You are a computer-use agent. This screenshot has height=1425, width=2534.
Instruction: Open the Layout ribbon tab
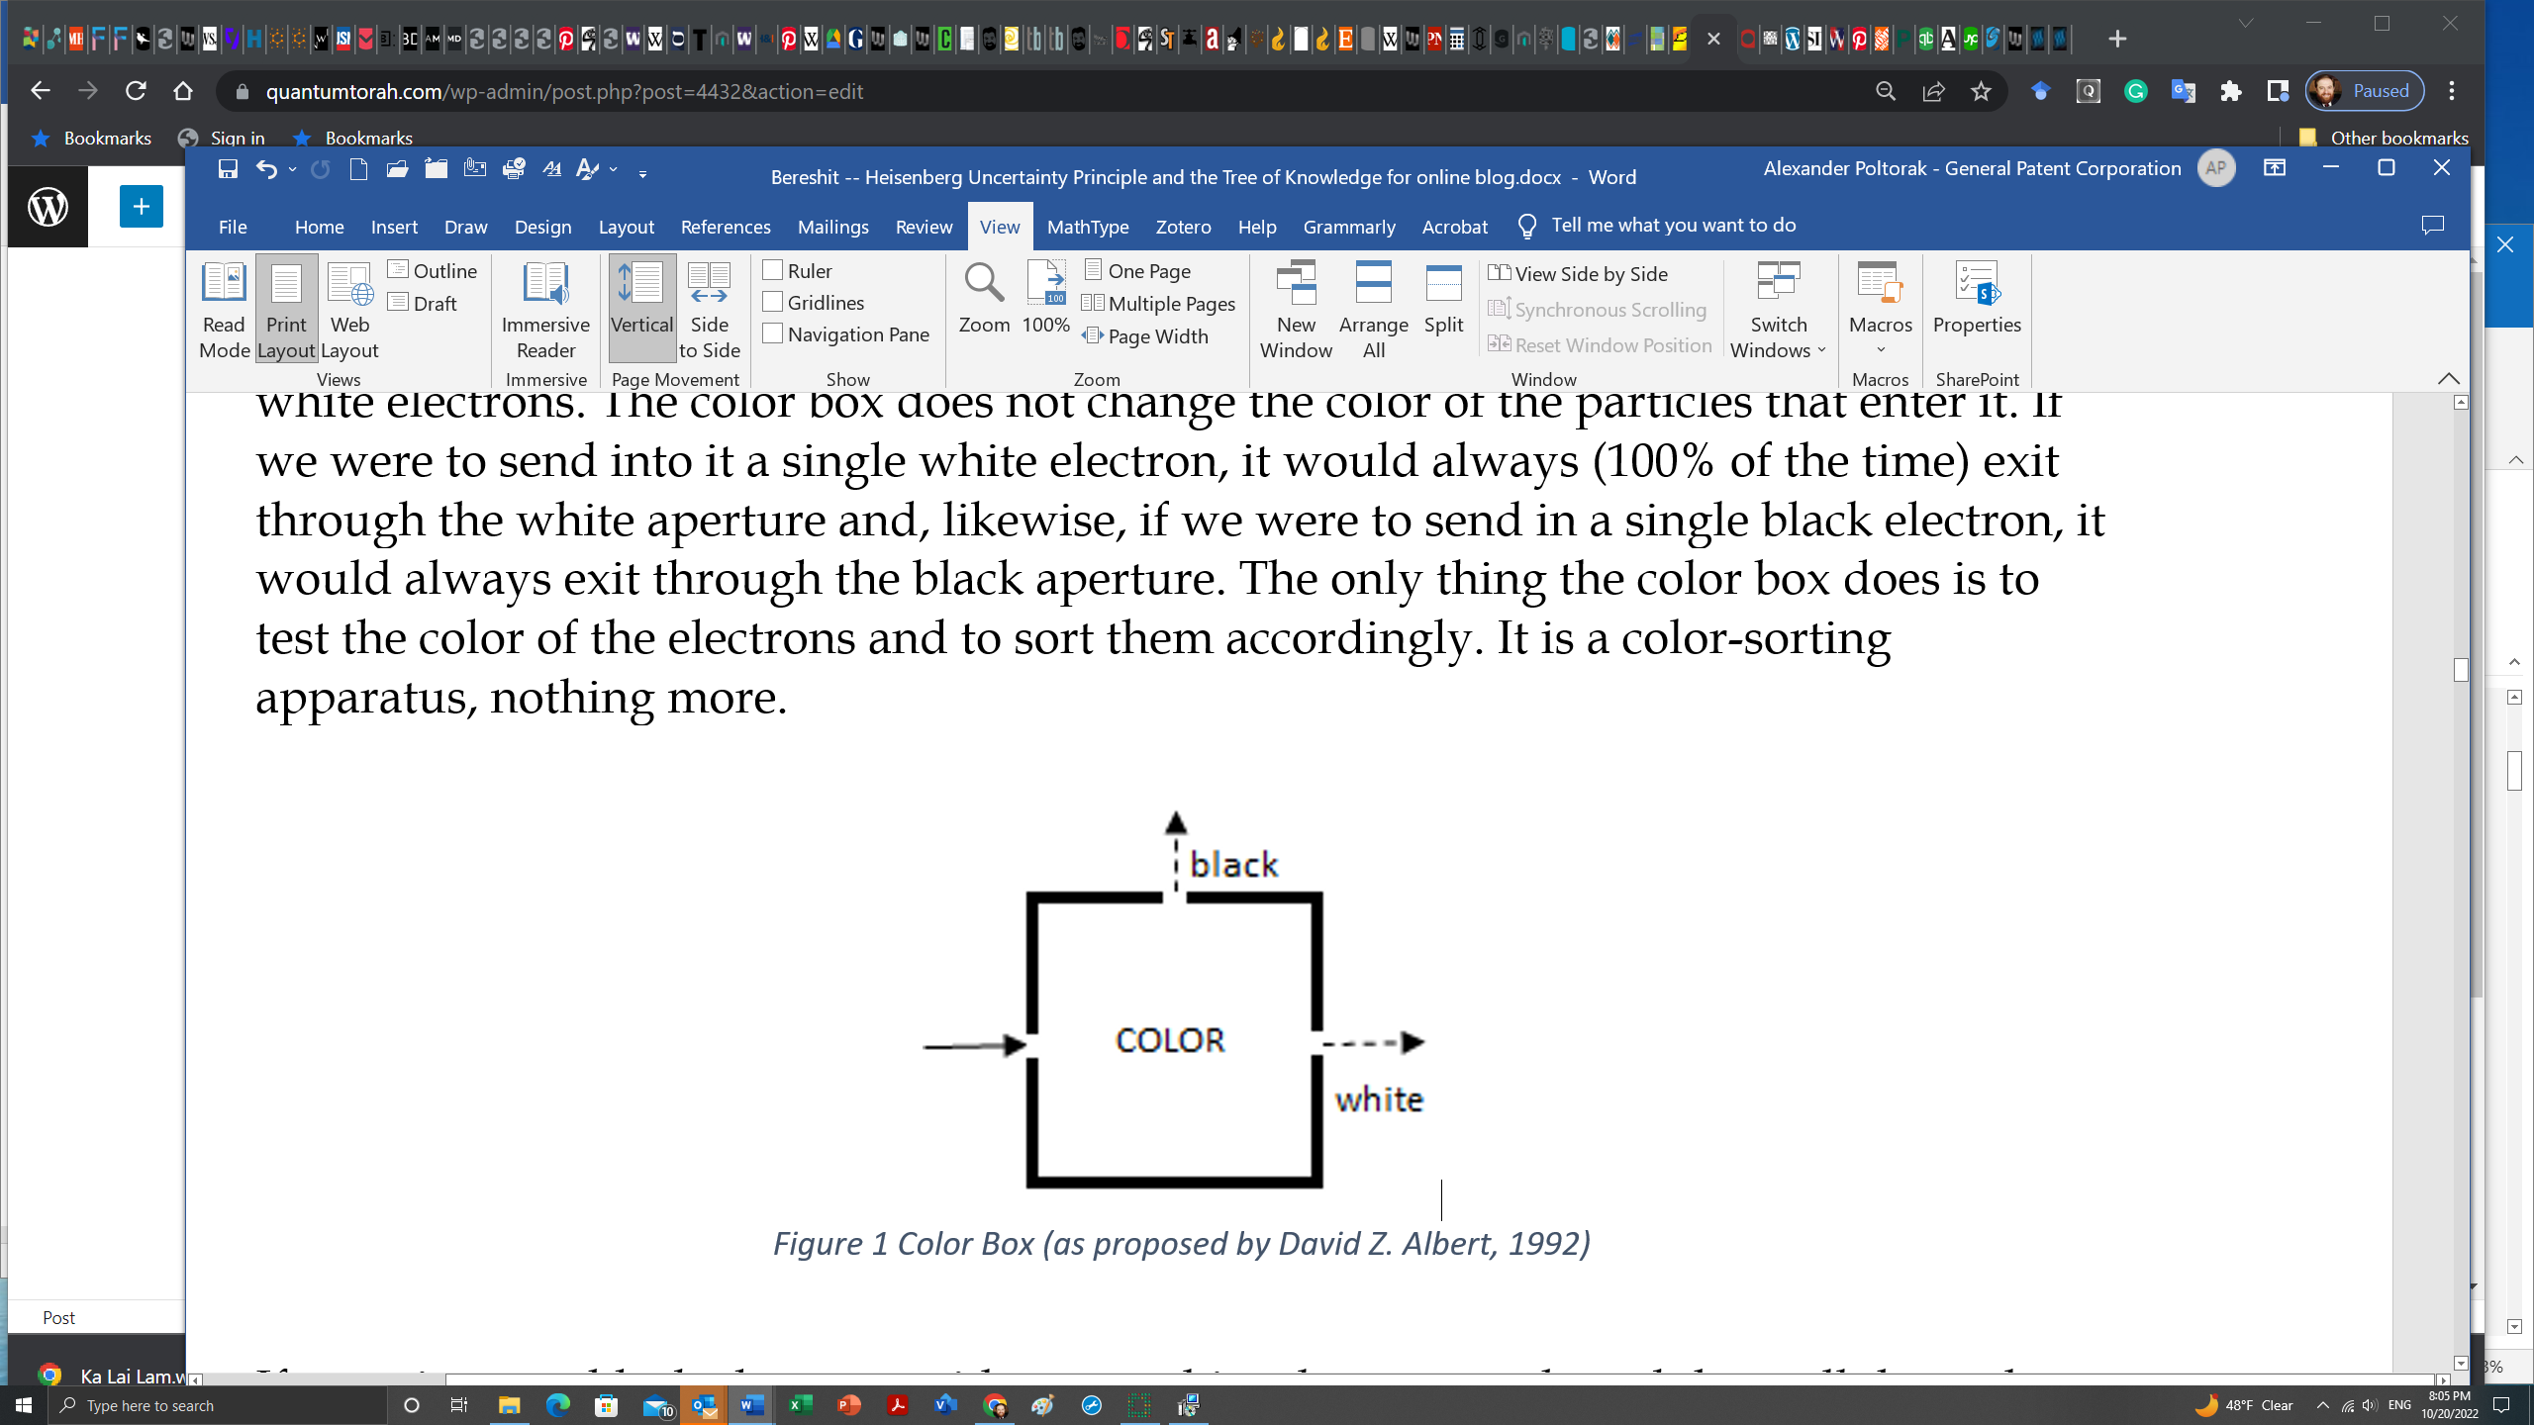pyautogui.click(x=626, y=227)
